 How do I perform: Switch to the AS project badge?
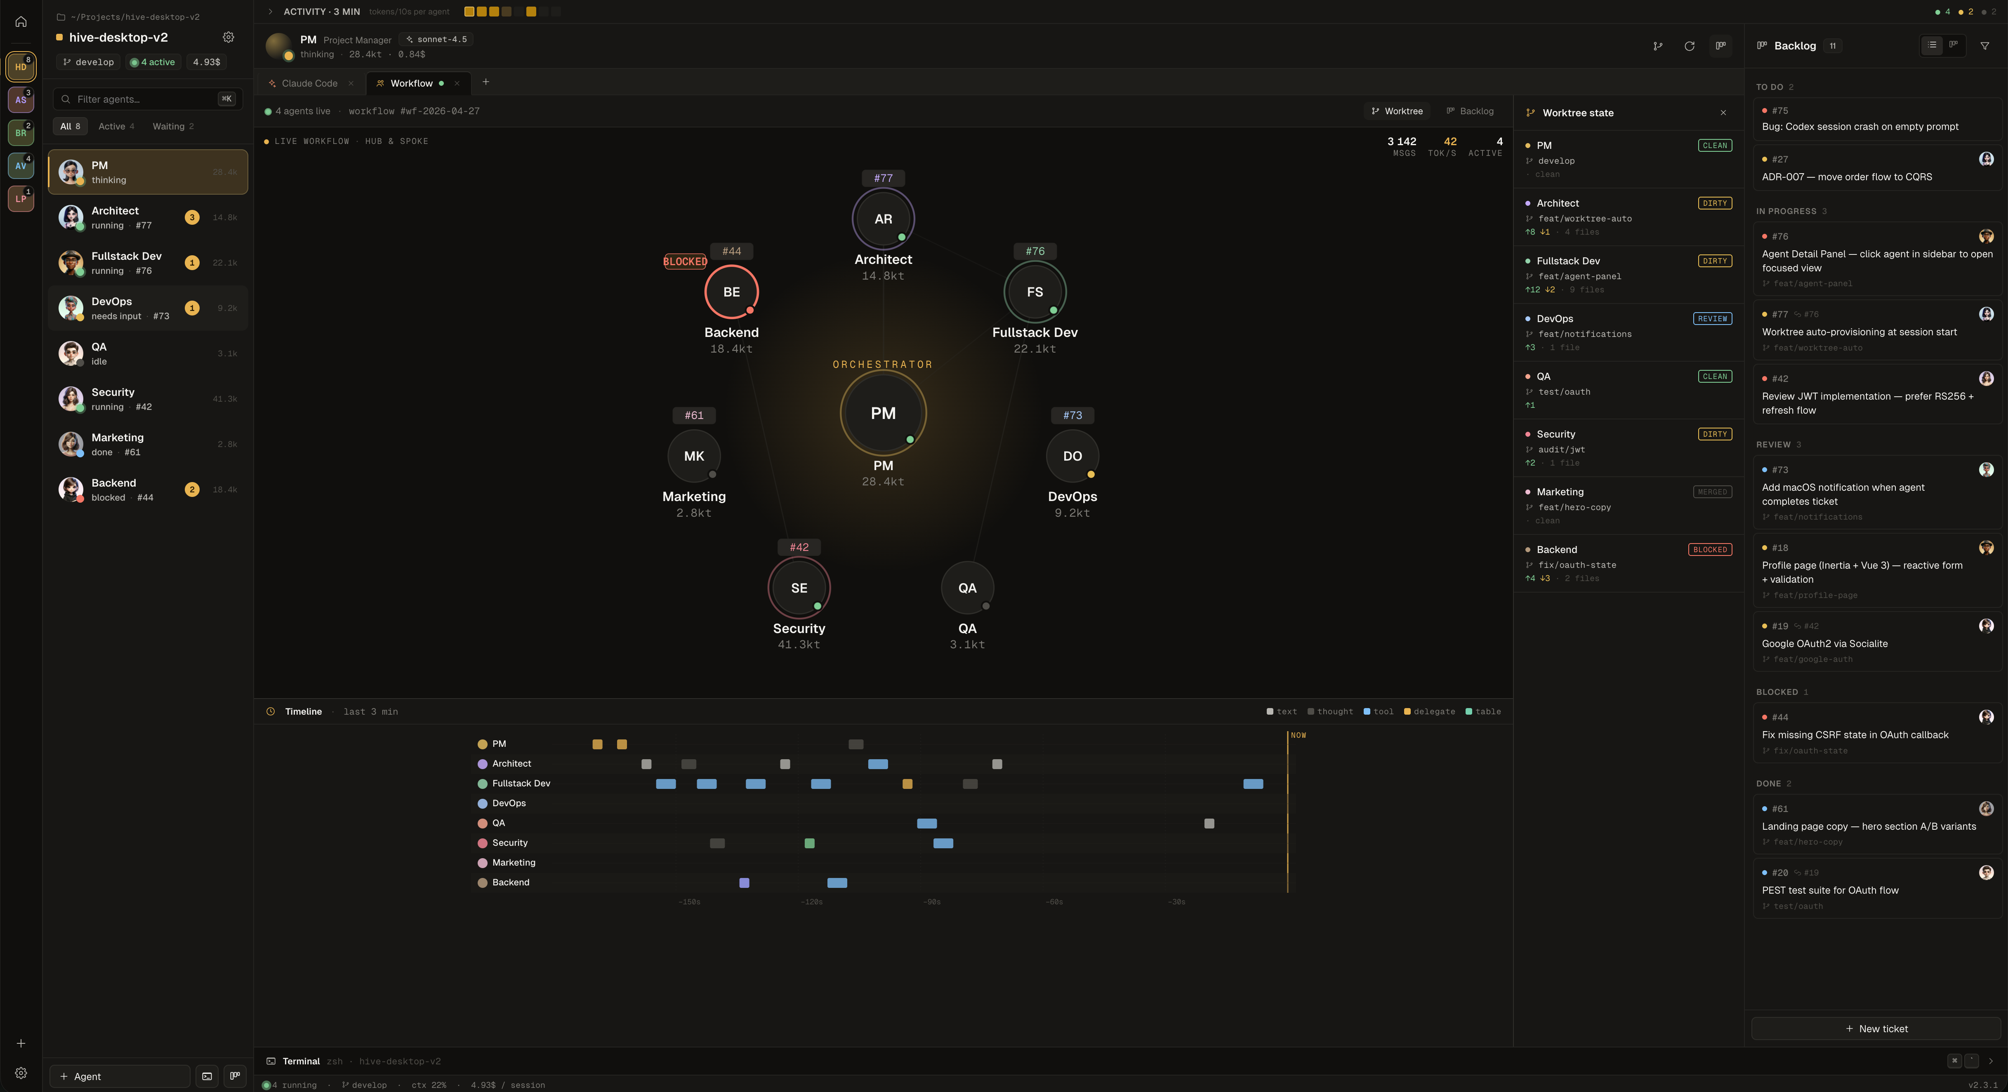coord(21,100)
